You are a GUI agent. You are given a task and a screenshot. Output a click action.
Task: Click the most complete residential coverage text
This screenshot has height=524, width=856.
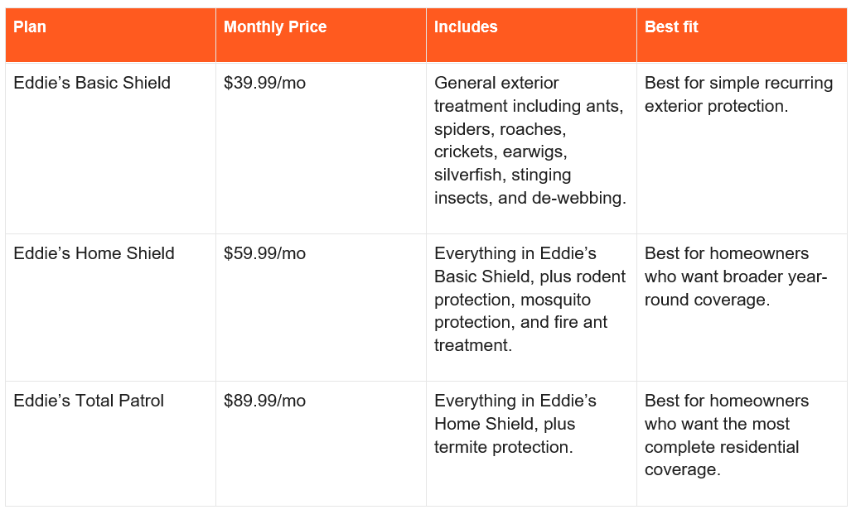click(722, 447)
